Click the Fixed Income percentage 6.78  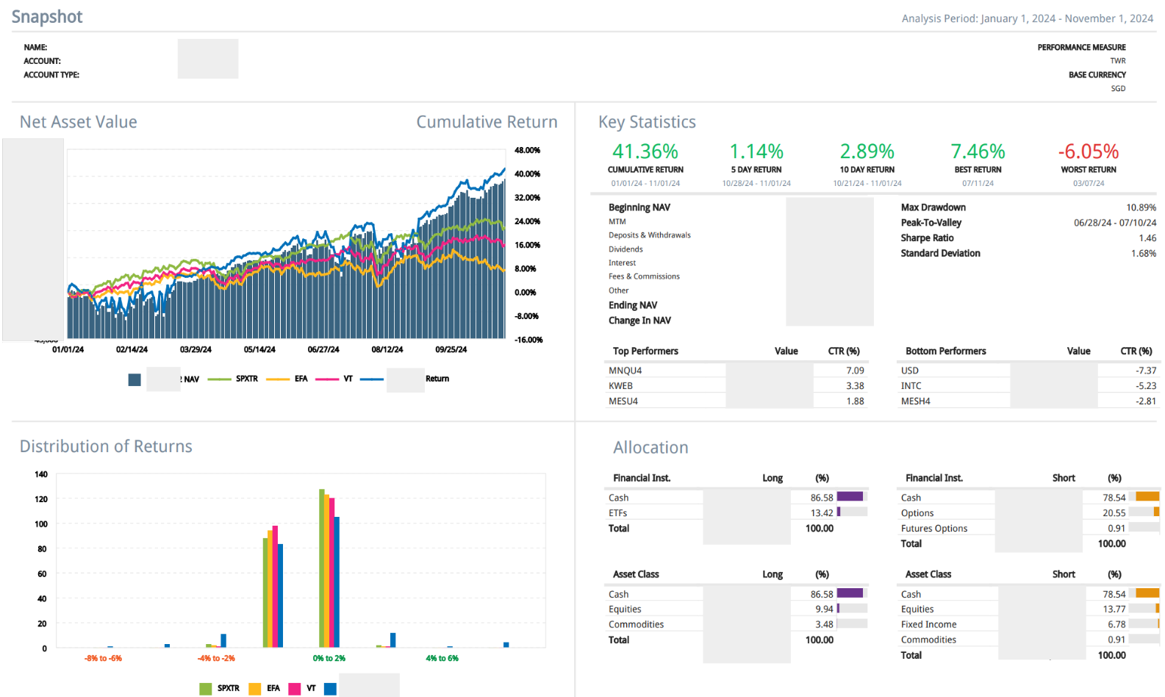[1116, 624]
